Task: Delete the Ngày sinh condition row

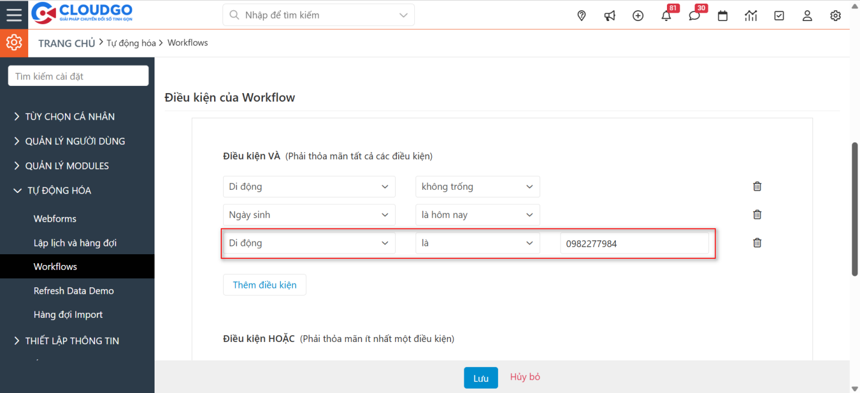Action: click(757, 215)
